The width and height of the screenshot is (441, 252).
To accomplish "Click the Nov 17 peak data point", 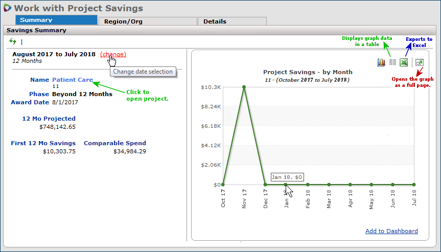I will 244,87.
